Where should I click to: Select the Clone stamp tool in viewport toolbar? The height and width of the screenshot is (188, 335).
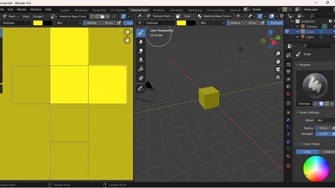141,60
